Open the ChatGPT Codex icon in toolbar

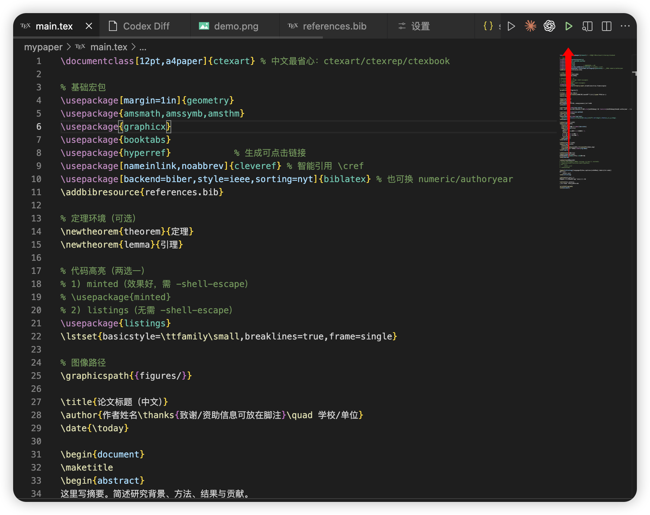pyautogui.click(x=549, y=26)
